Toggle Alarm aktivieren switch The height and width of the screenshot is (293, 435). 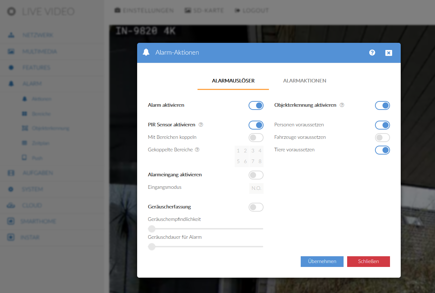tap(256, 105)
